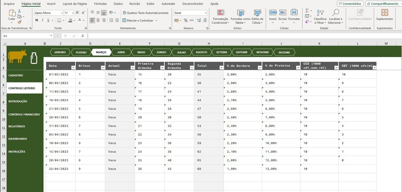Open the Dados ribbon tab
The image size is (402, 192).
point(118,4)
